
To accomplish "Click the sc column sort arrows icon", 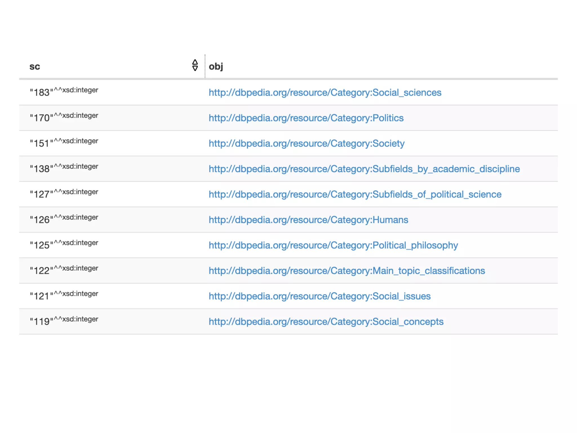I will 195,65.
